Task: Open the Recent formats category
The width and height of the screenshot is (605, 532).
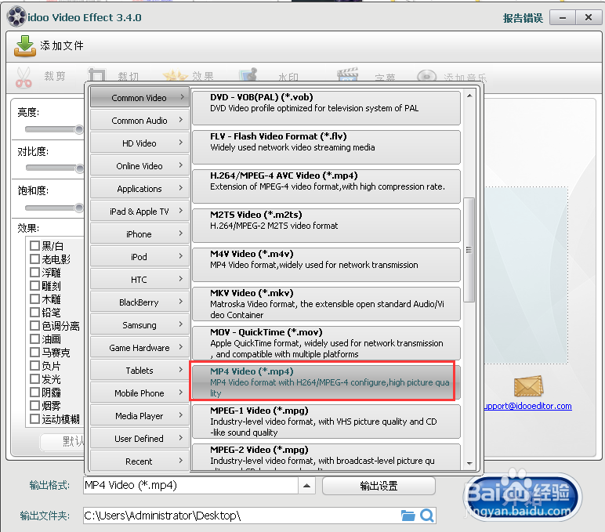Action: [139, 461]
